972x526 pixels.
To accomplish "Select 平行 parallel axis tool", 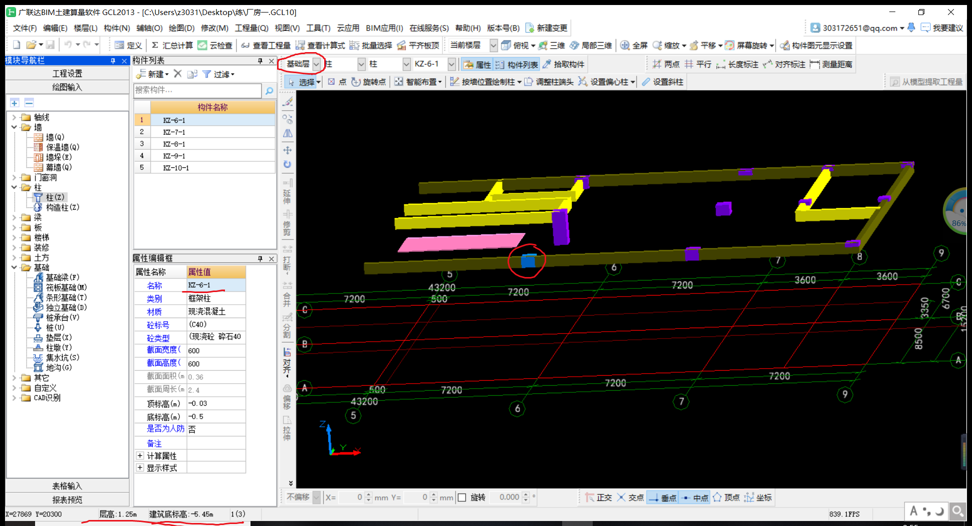I will click(x=698, y=64).
